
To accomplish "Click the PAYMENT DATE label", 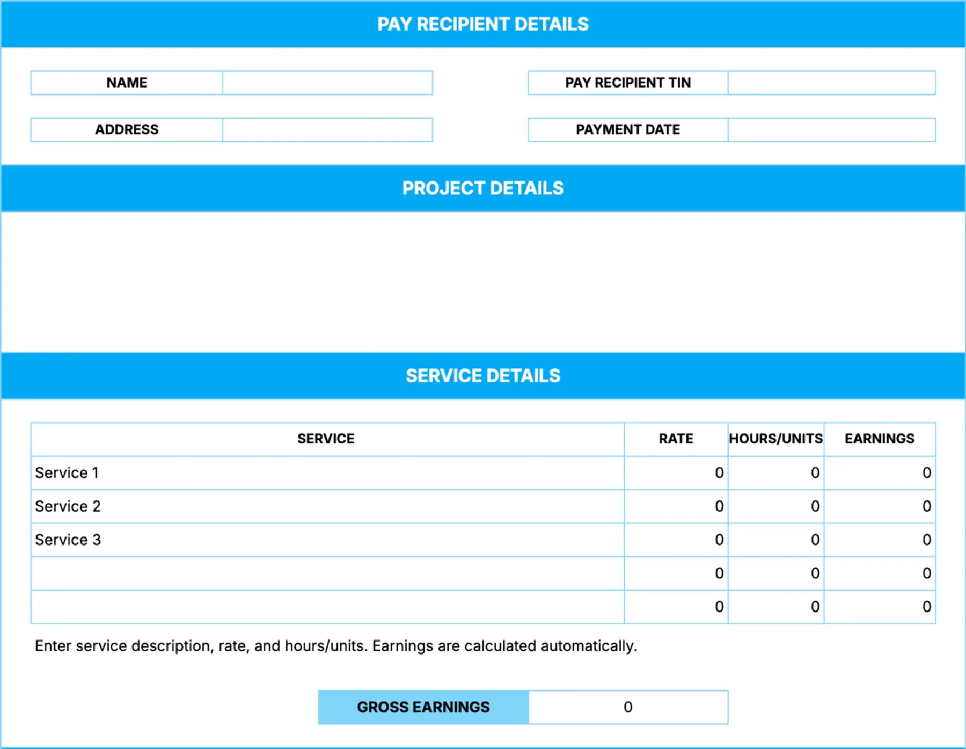I will click(x=628, y=129).
